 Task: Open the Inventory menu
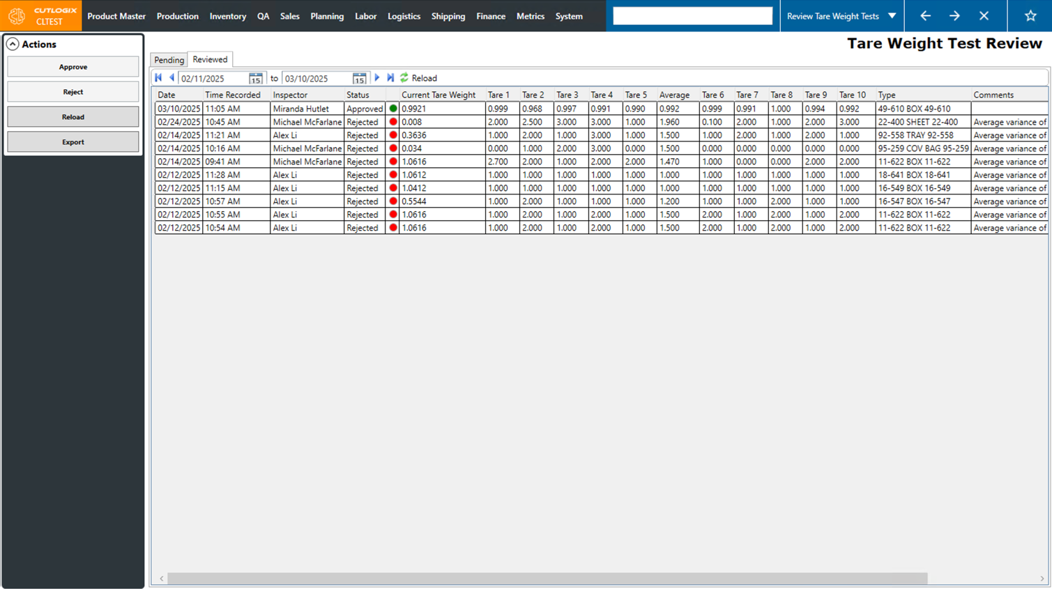227,16
